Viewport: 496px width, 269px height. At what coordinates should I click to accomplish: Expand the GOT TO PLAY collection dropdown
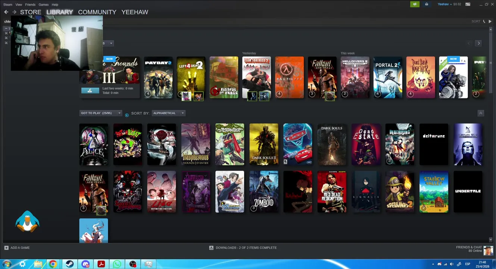coord(101,113)
